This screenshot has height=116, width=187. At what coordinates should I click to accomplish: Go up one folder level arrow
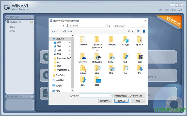[64, 26]
